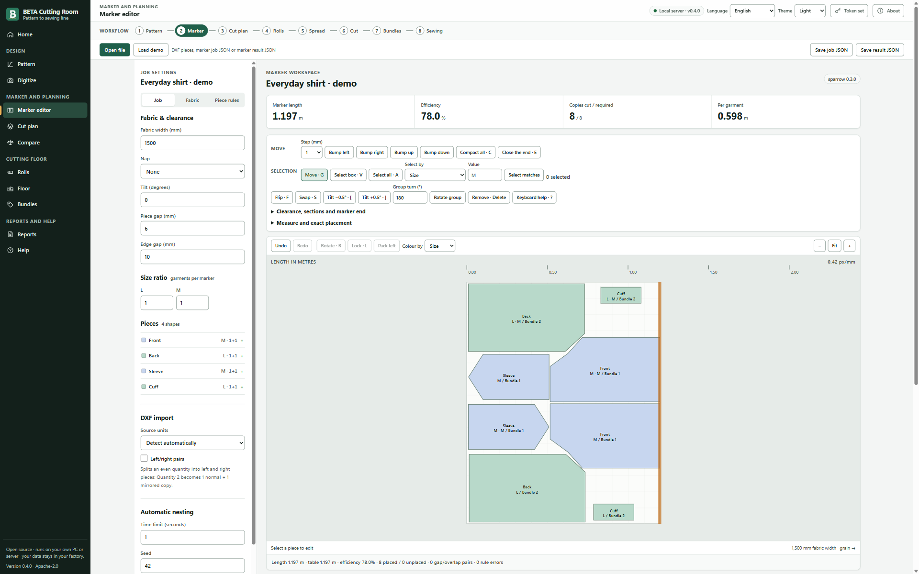The image size is (919, 574).
Task: Open the Bundles tag icon
Action: 11,204
